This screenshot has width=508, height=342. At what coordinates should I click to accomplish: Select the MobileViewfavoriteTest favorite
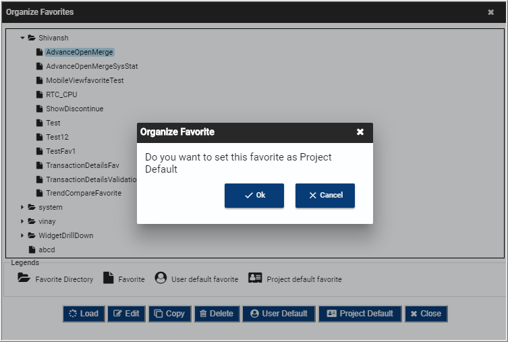[85, 80]
